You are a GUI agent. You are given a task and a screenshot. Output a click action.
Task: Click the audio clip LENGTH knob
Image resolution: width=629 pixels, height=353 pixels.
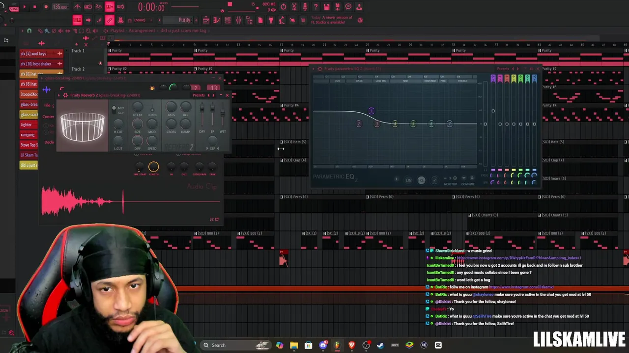pyautogui.click(x=153, y=167)
